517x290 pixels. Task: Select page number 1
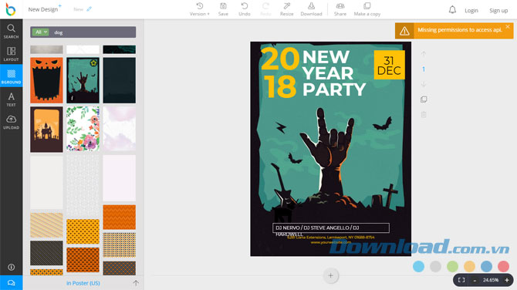tap(424, 69)
